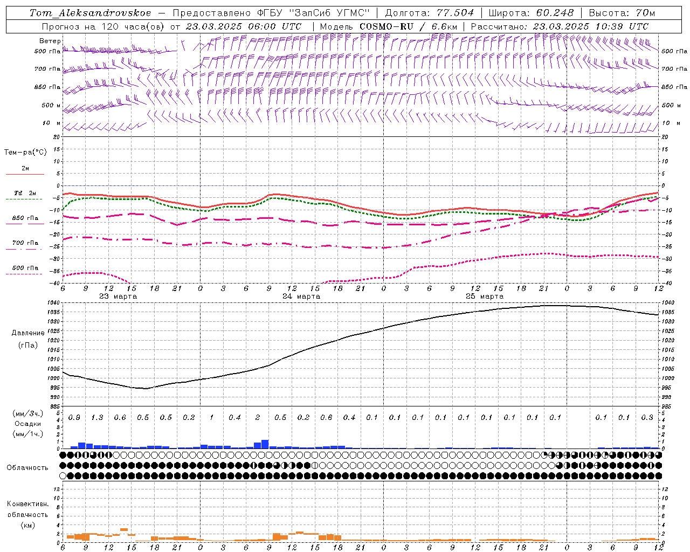
Task: Click the 850 гПа temperature legend entry
Action: tap(25, 218)
